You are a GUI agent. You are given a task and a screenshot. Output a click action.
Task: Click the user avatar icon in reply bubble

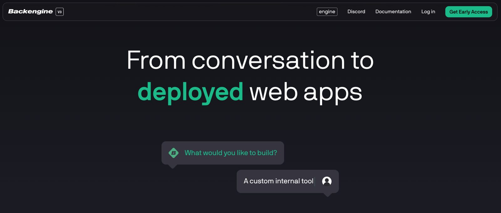[x=327, y=181]
